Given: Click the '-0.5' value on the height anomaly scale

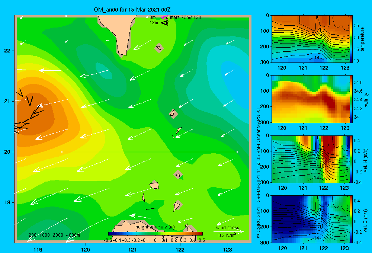Looking at the screenshot, I should pyautogui.click(x=108, y=240).
